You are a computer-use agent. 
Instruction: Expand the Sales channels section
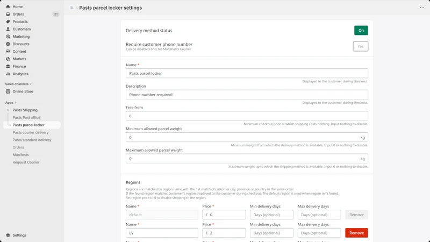pyautogui.click(x=18, y=84)
